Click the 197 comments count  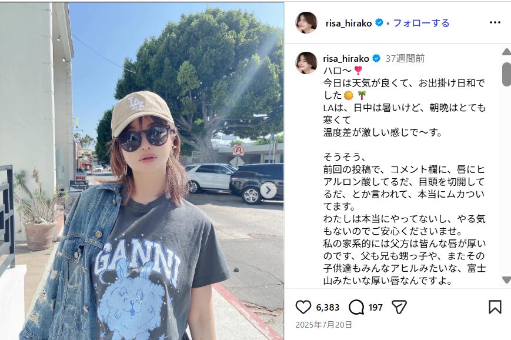point(375,308)
